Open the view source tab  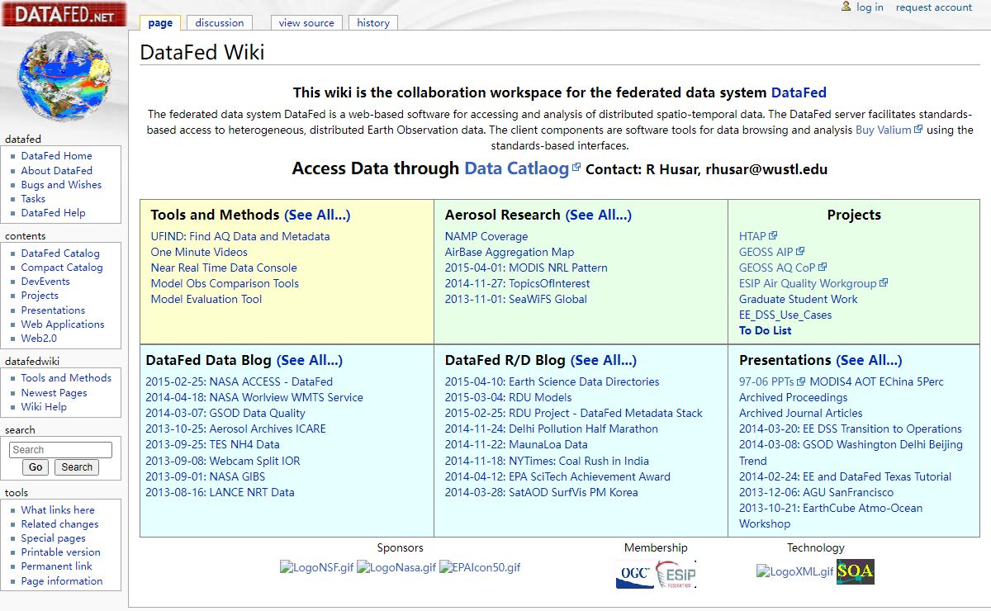306,23
